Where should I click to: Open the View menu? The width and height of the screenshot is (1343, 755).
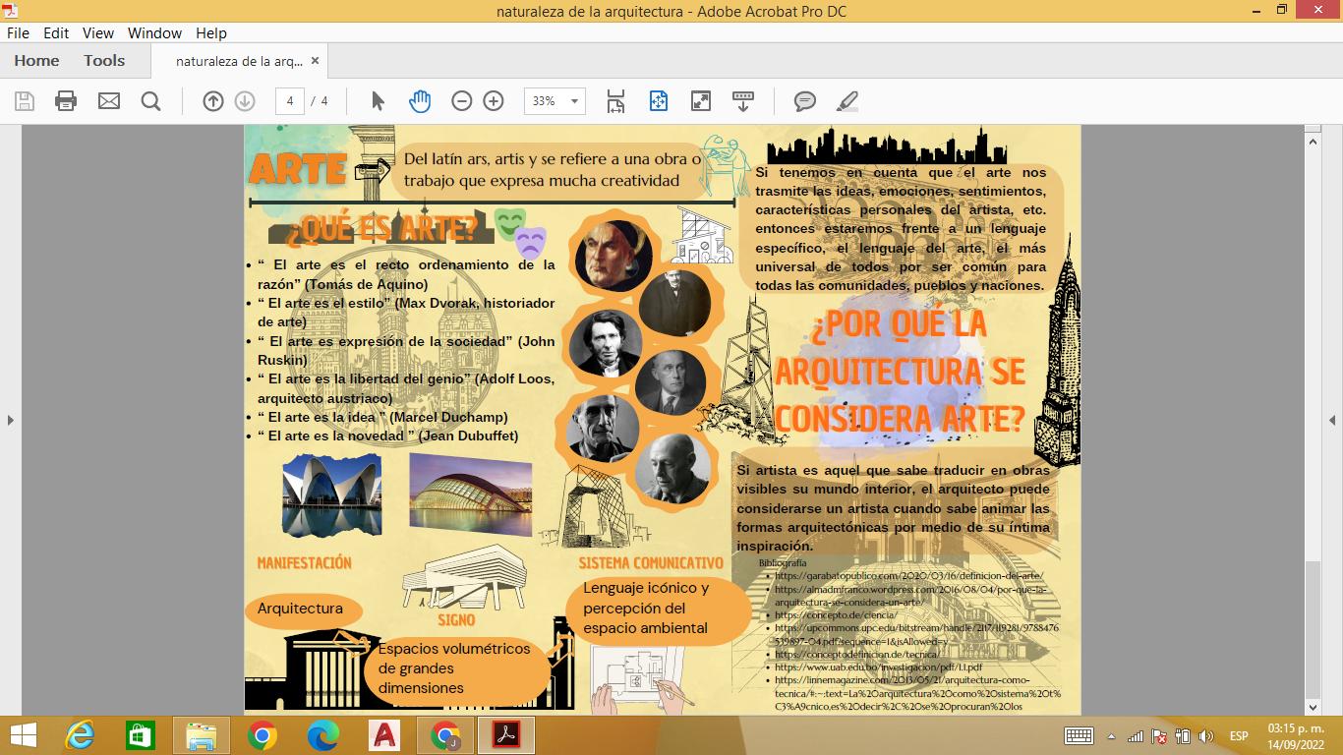(98, 32)
